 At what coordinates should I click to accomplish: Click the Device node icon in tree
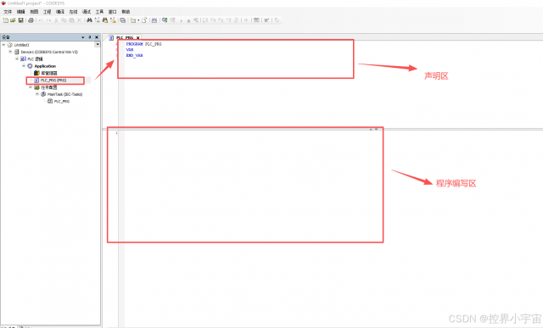(x=16, y=52)
